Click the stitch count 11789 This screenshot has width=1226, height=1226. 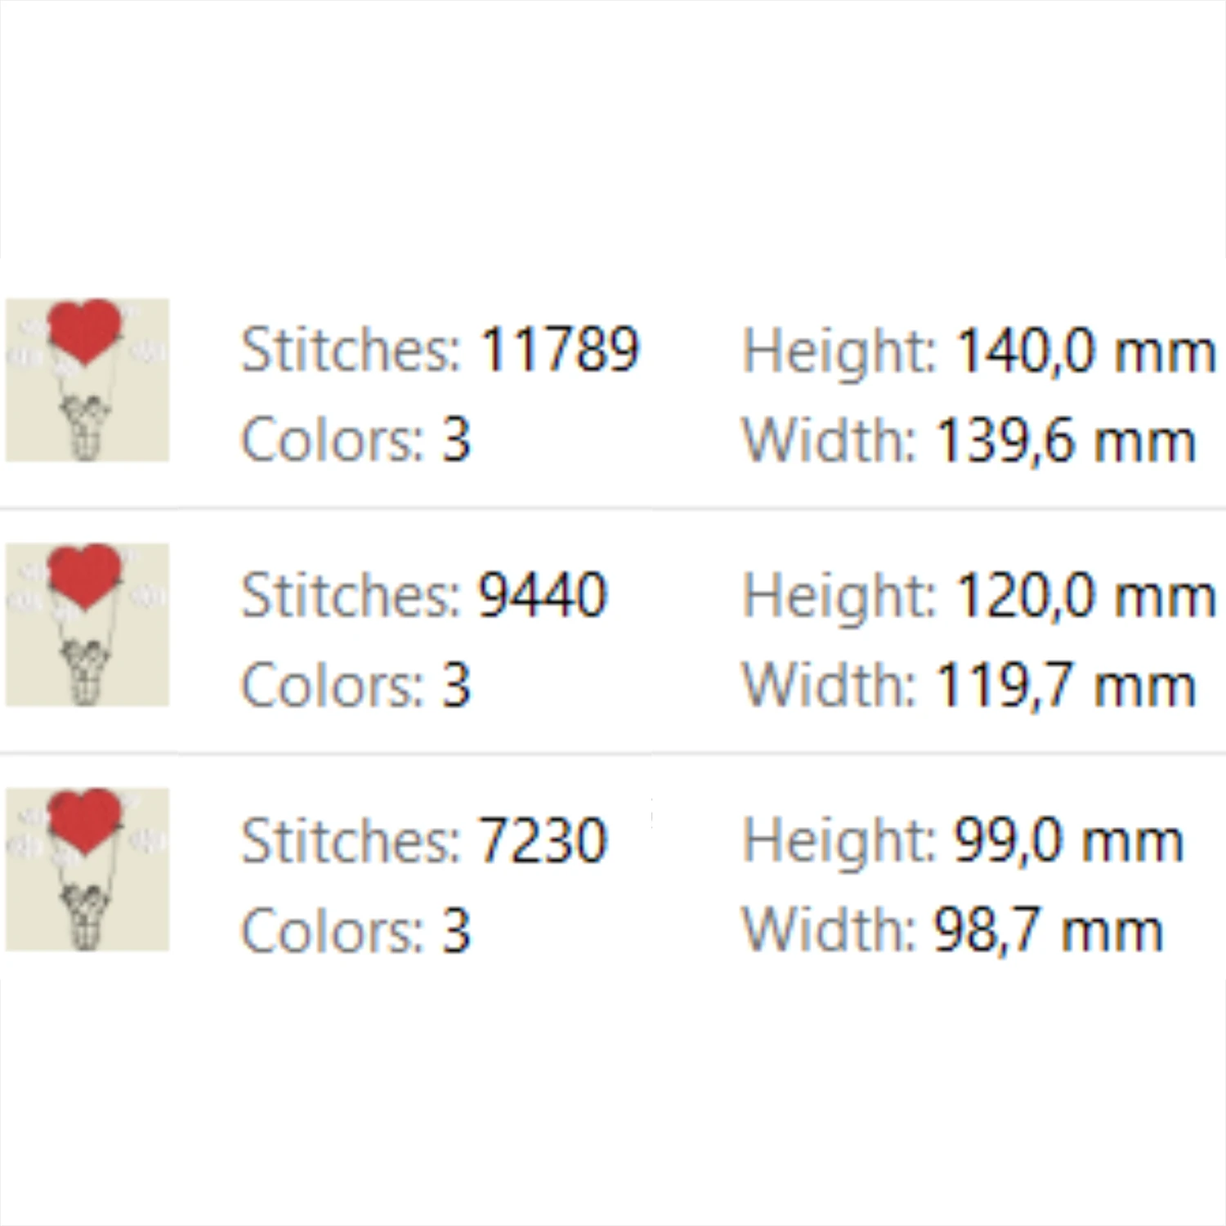point(560,350)
